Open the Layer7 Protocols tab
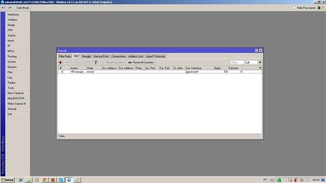Screen dimensions: 326x183 tap(156, 57)
